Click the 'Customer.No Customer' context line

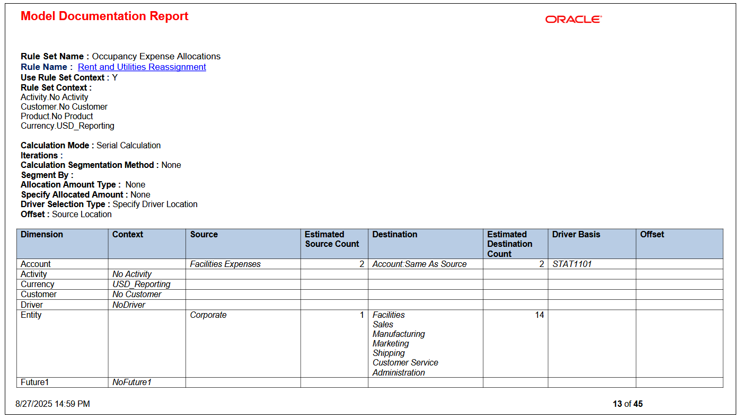point(64,106)
